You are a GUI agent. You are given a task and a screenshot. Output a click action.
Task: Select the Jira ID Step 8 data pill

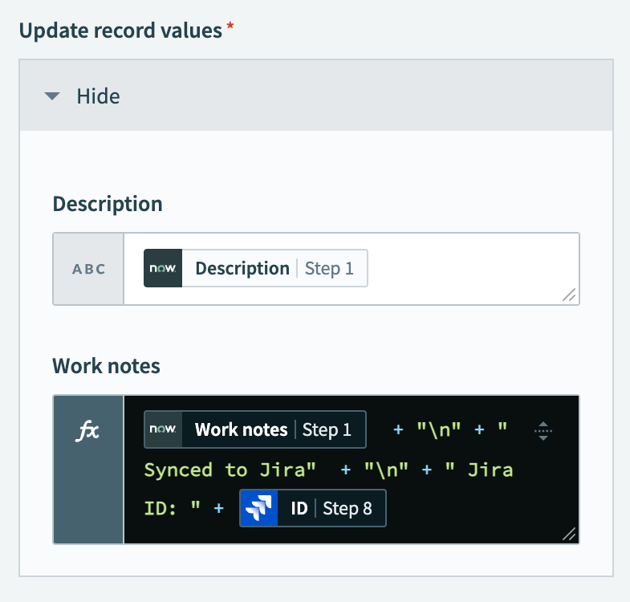[x=312, y=508]
